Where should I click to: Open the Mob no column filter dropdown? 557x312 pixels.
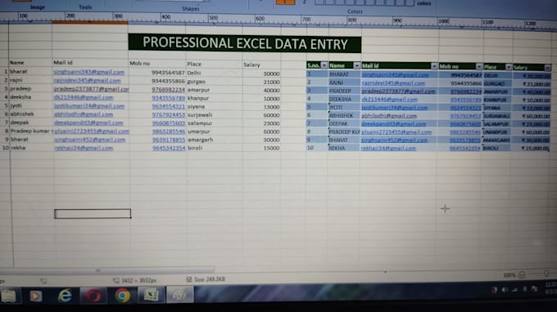(479, 67)
